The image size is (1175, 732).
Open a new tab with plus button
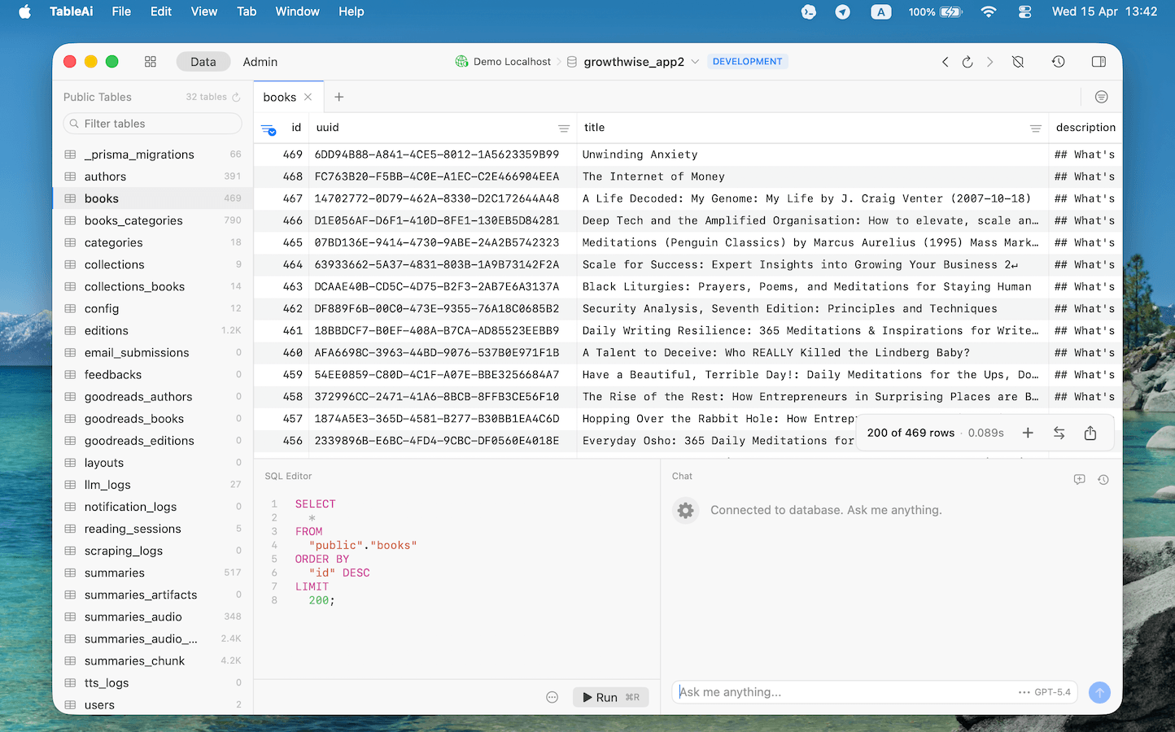339,98
